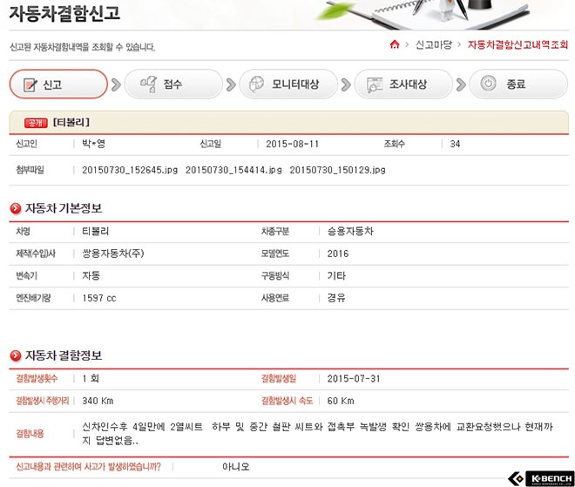Click the red bullet icon beside 자동차 결함정보
This screenshot has width=575, height=487.
tap(16, 355)
